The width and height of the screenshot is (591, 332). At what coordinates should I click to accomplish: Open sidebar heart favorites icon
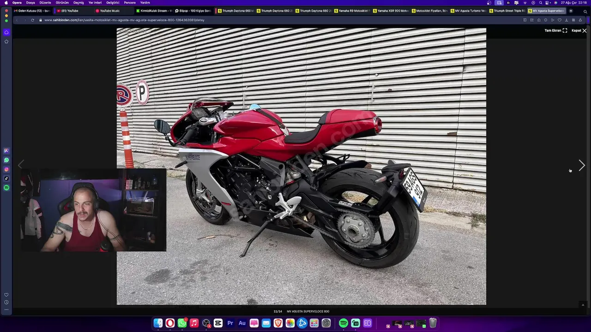click(6, 295)
